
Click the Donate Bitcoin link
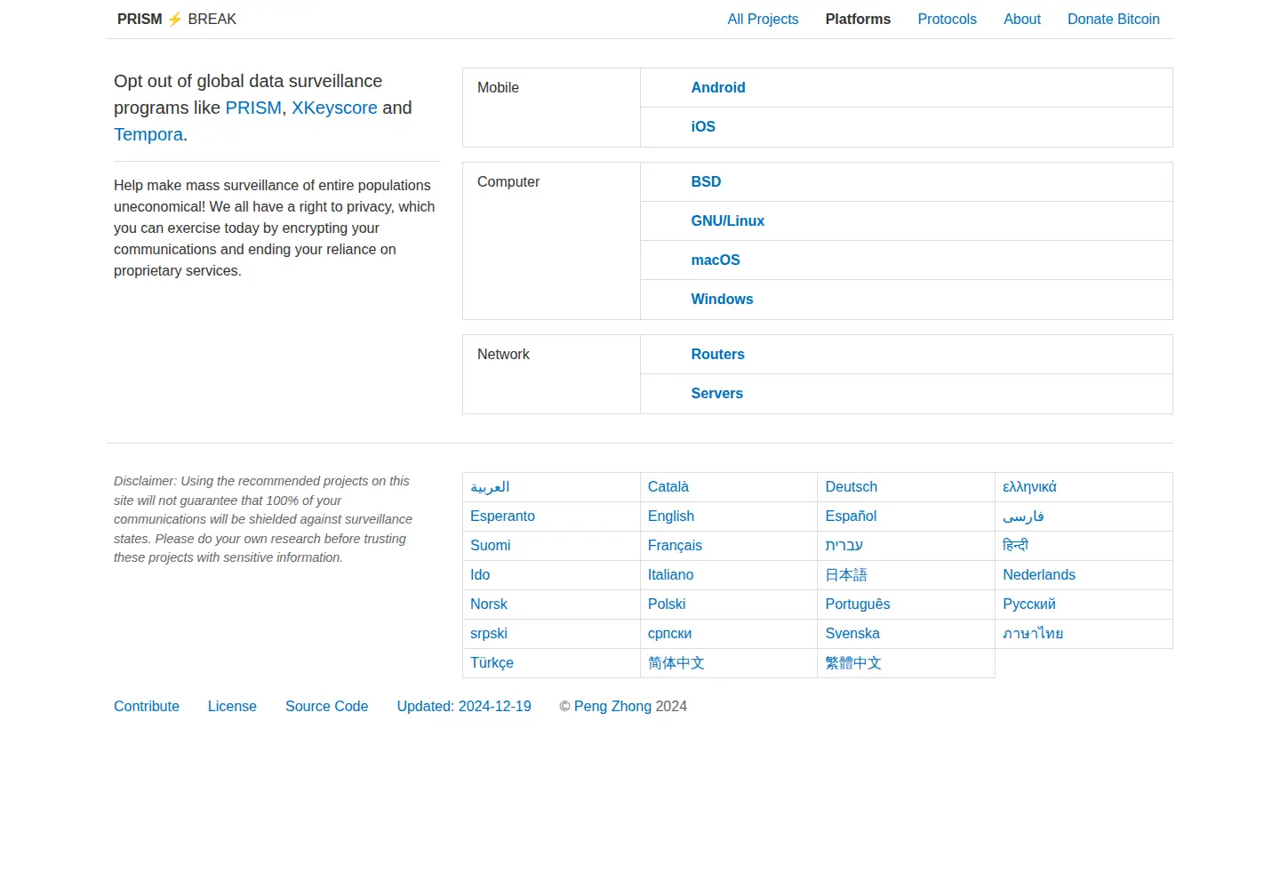pos(1114,20)
